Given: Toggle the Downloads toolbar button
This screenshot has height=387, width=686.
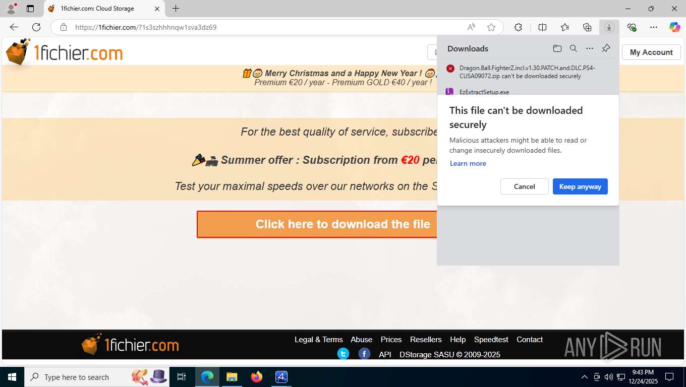Looking at the screenshot, I should (609, 27).
